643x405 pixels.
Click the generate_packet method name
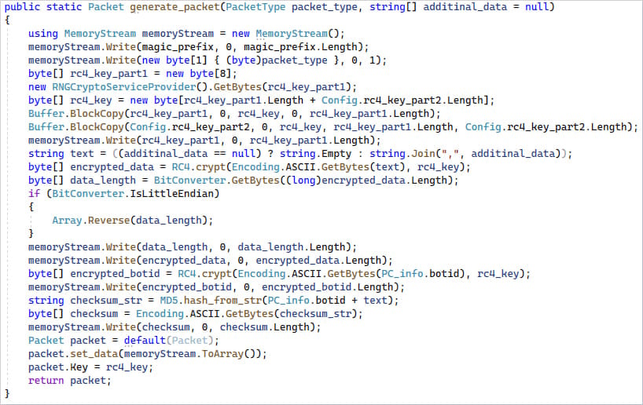point(175,7)
